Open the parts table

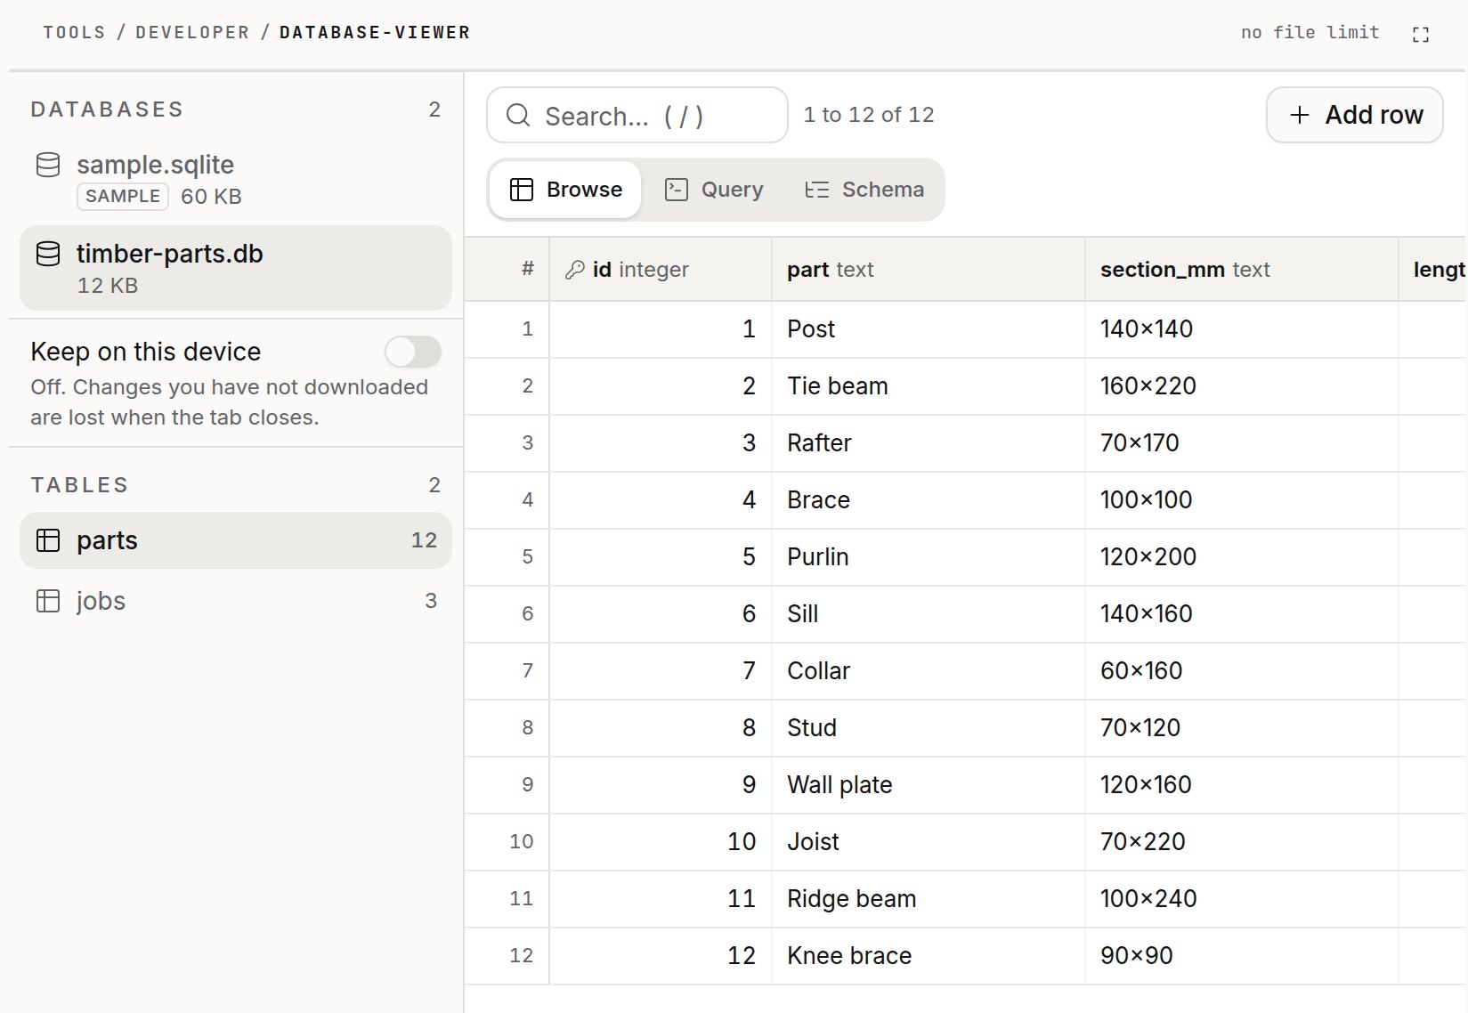point(236,540)
